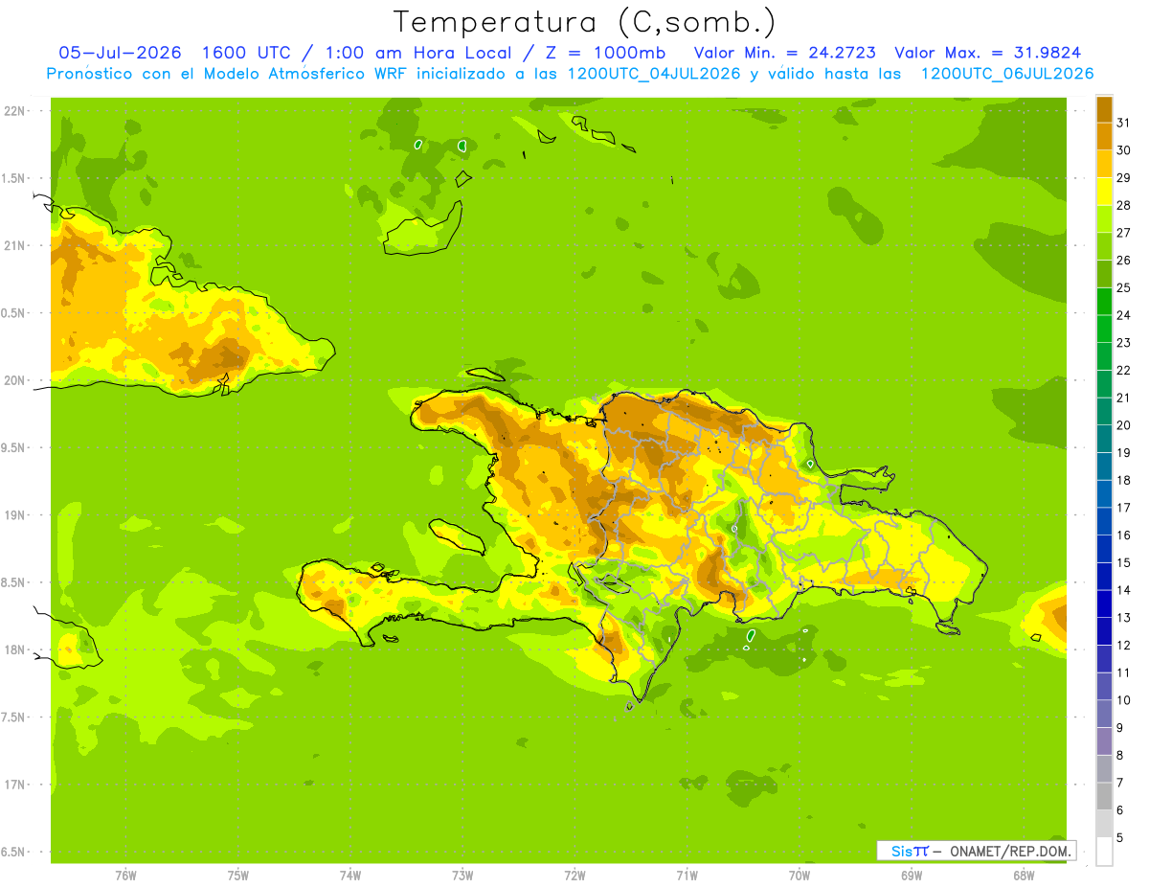This screenshot has height=888, width=1149.
Task: Pick legend swatch between 19 and 20
Action: point(1105,440)
